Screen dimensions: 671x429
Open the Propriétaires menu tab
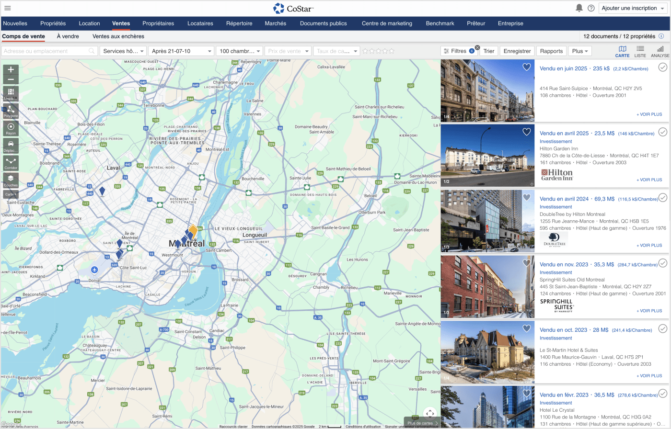point(158,23)
